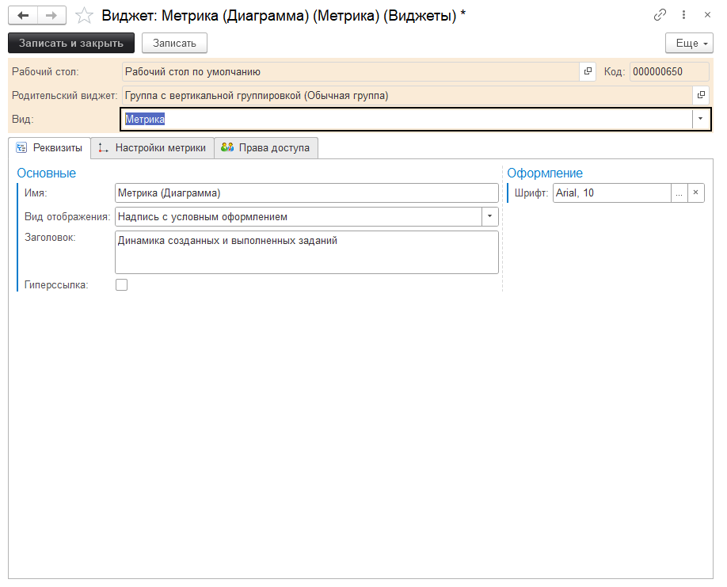
Task: Clear the Шрифт field with the x button
Action: [x=695, y=193]
